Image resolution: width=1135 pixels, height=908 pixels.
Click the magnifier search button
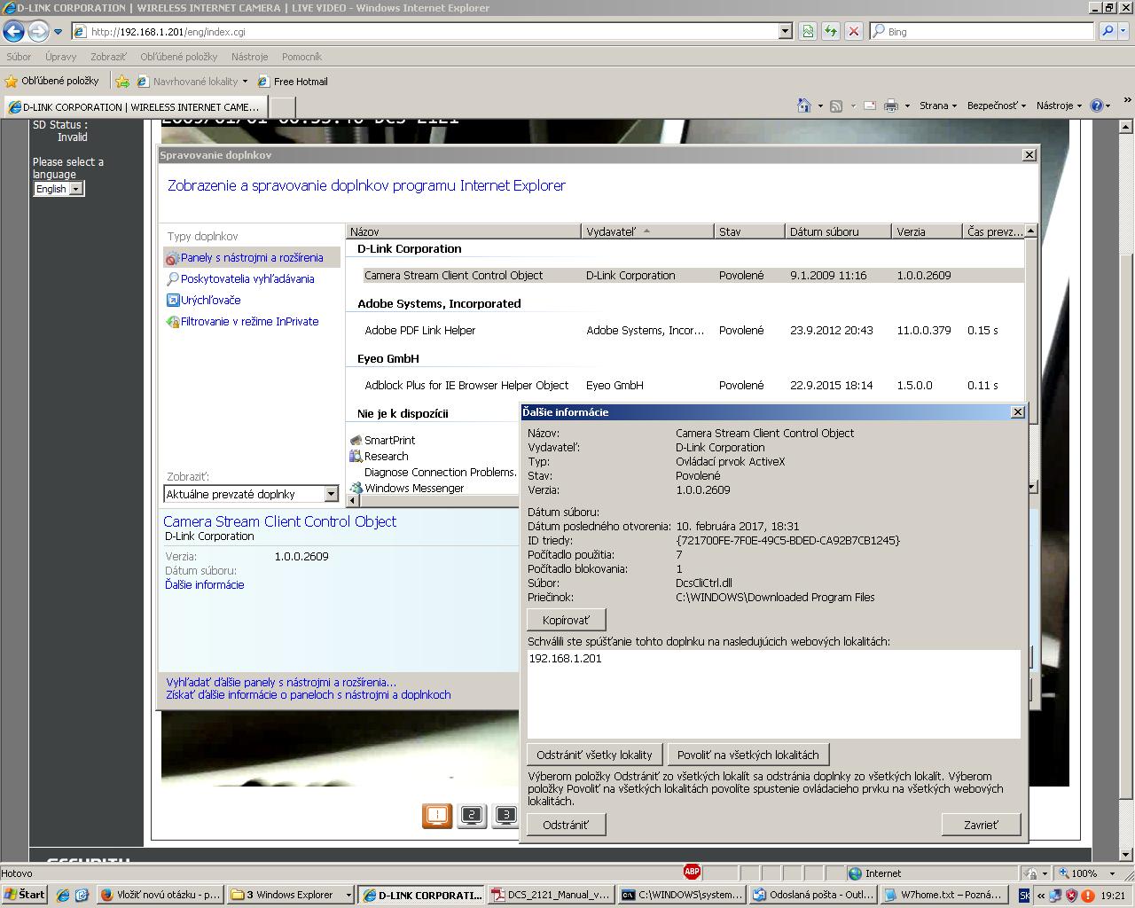click(x=1108, y=32)
